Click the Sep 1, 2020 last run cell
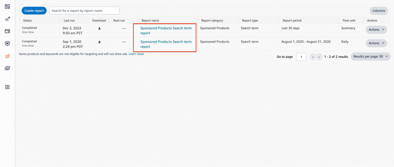The width and height of the screenshot is (394, 167). [72, 44]
